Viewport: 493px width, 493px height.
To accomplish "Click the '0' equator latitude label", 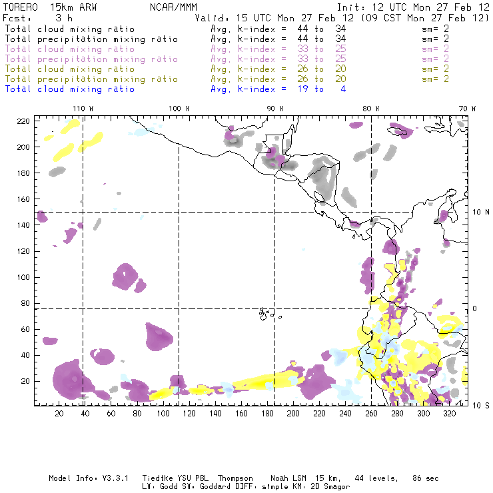I will [x=474, y=308].
